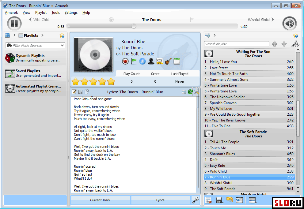The height and width of the screenshot is (209, 304).
Task: Open the Filter Music Sources dropdown arrow
Action: pos(62,46)
